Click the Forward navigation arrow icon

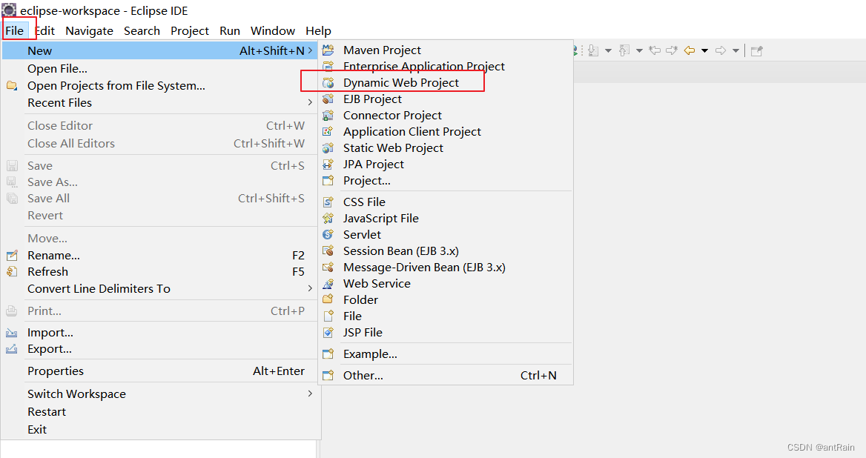[x=720, y=50]
